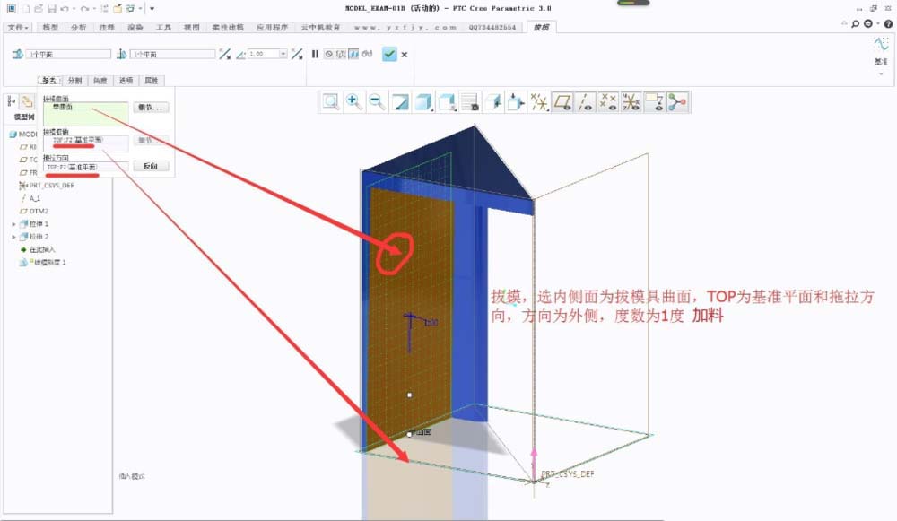Open the saved orientations icon
This screenshot has height=521, width=897.
point(447,102)
